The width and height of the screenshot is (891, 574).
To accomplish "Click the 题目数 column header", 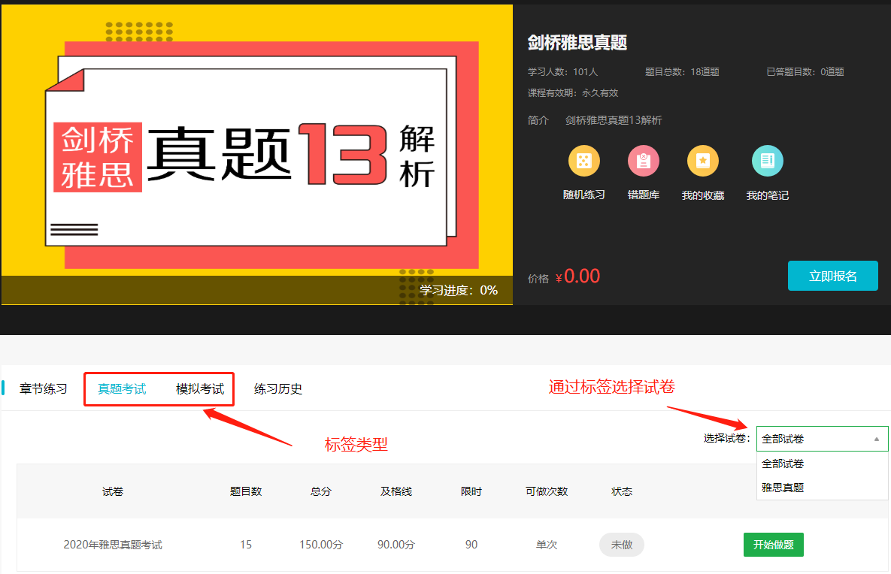I will (x=245, y=491).
